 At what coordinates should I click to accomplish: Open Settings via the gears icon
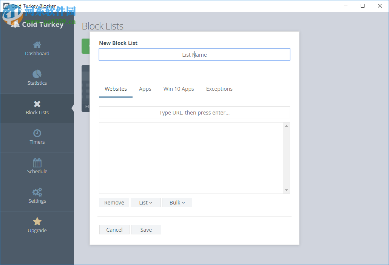click(37, 192)
